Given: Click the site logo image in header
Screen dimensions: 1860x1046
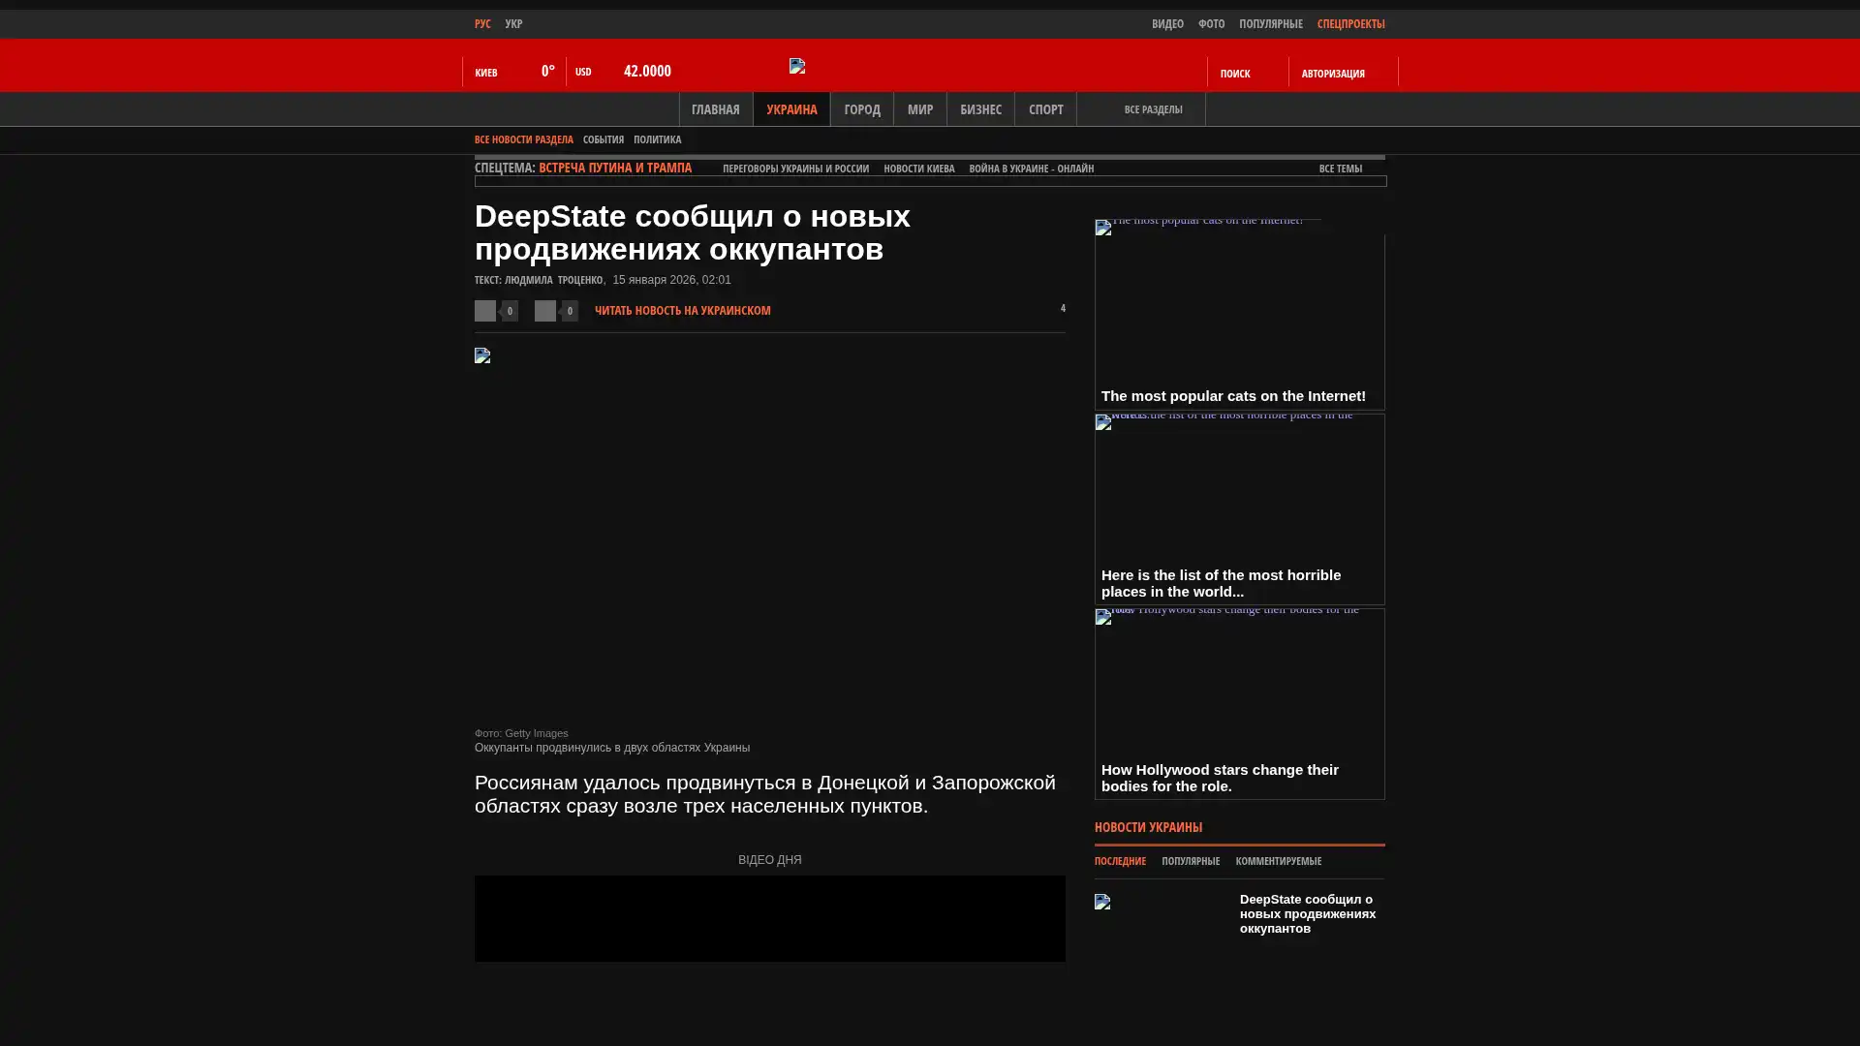Looking at the screenshot, I should coord(797,66).
